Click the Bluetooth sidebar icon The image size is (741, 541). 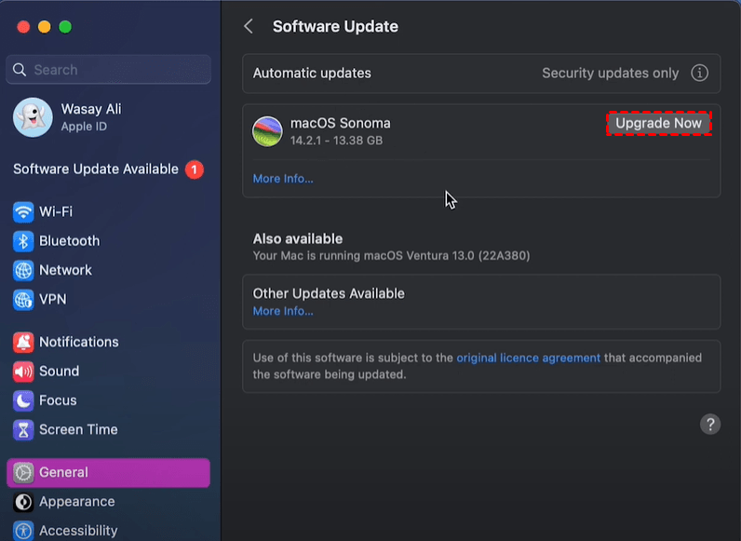coord(23,241)
